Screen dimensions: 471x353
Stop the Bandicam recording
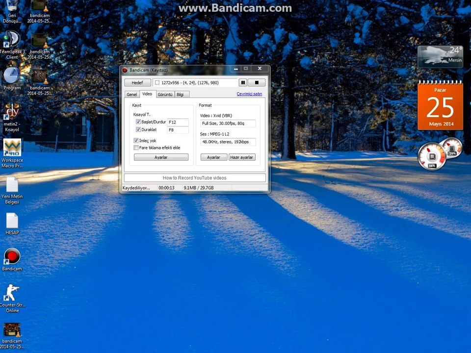coord(257,82)
